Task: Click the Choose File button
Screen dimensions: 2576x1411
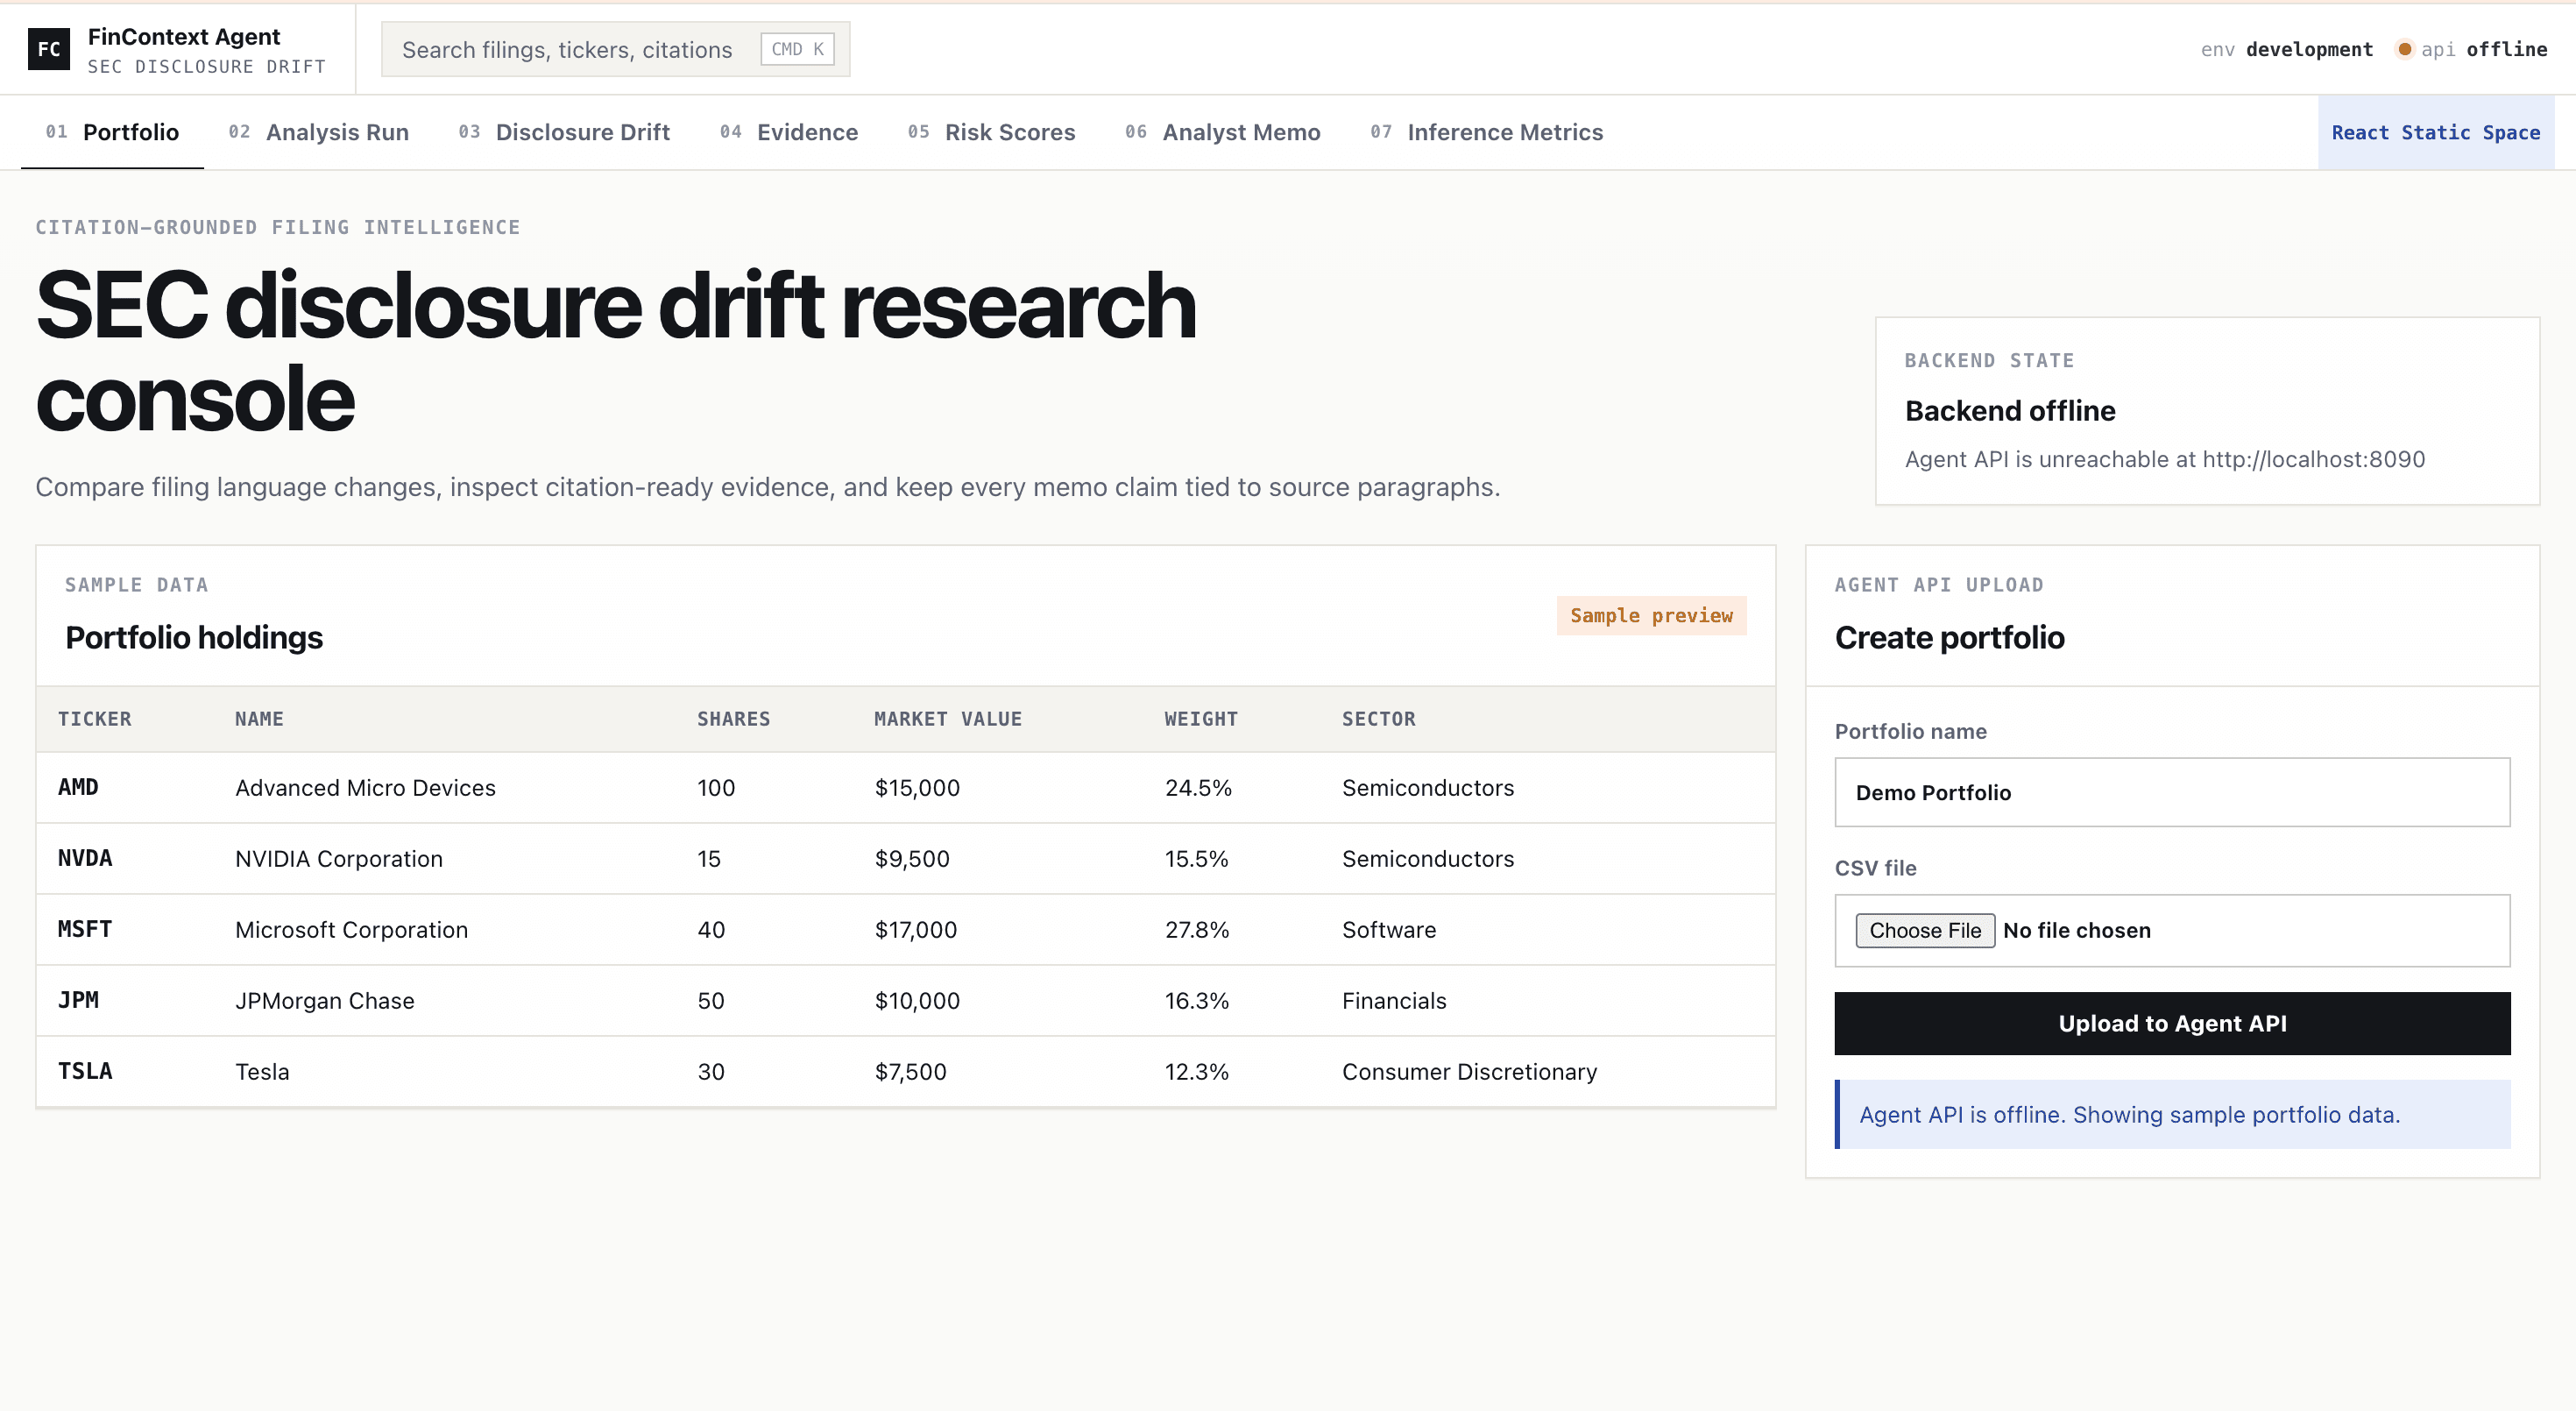Action: click(x=1924, y=930)
